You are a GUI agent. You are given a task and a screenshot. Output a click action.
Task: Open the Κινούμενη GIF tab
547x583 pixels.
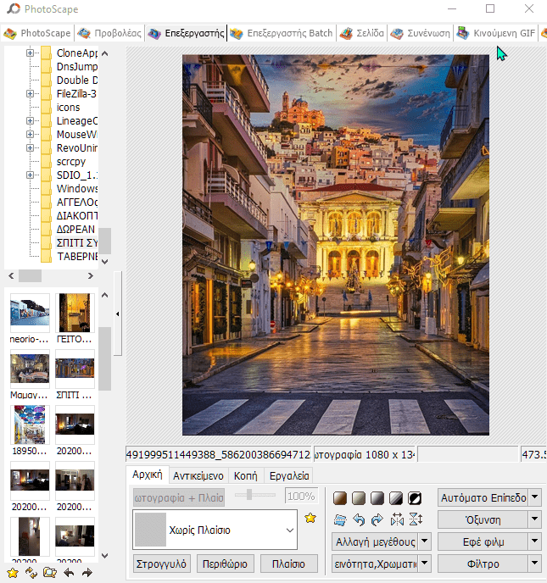tap(496, 34)
